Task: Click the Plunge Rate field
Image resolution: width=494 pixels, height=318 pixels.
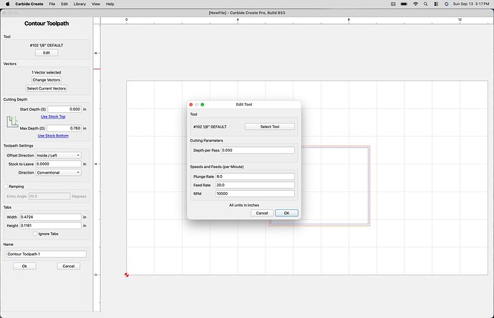Action: coord(255,177)
